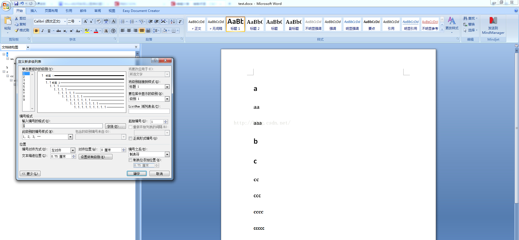Viewport: 519px width, 240px height.
Task: Center-align the paragraph text
Action: [x=129, y=31]
